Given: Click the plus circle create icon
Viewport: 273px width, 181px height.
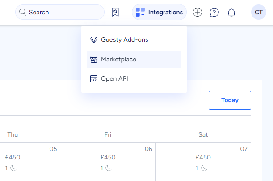Looking at the screenshot, I should pyautogui.click(x=197, y=12).
